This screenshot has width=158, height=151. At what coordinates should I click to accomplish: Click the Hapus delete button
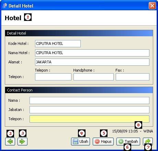click(103, 141)
